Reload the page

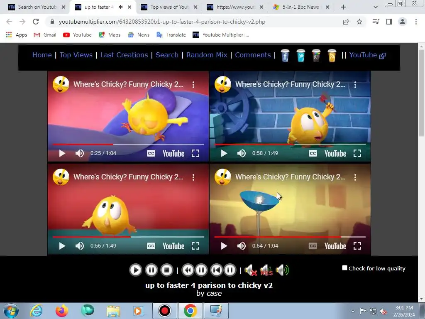36,22
